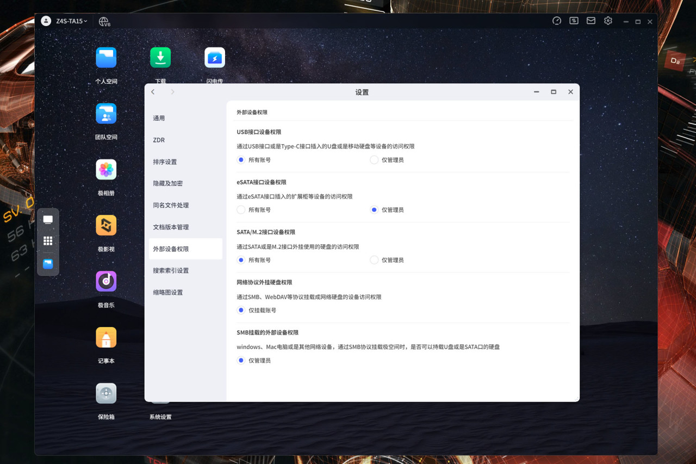Open the app grid in the dock

pyautogui.click(x=48, y=241)
